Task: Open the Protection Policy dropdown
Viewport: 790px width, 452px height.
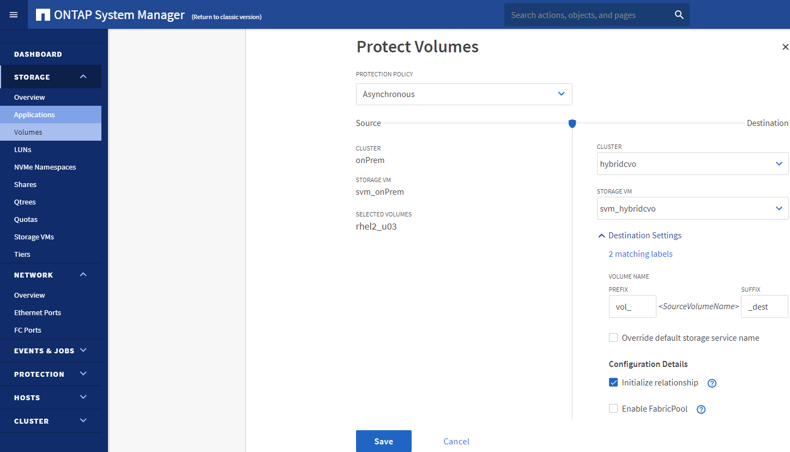Action: coord(464,94)
